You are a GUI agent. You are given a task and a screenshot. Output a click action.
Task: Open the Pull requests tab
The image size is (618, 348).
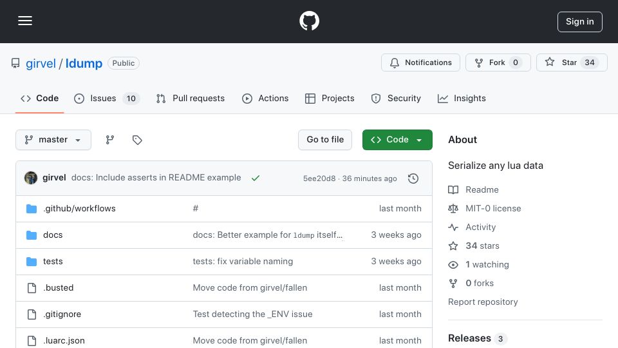pyautogui.click(x=191, y=98)
